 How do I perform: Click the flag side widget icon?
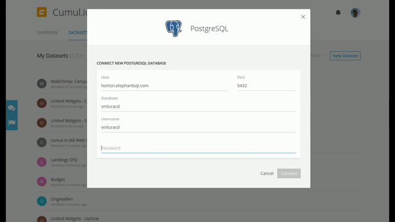tap(12, 123)
